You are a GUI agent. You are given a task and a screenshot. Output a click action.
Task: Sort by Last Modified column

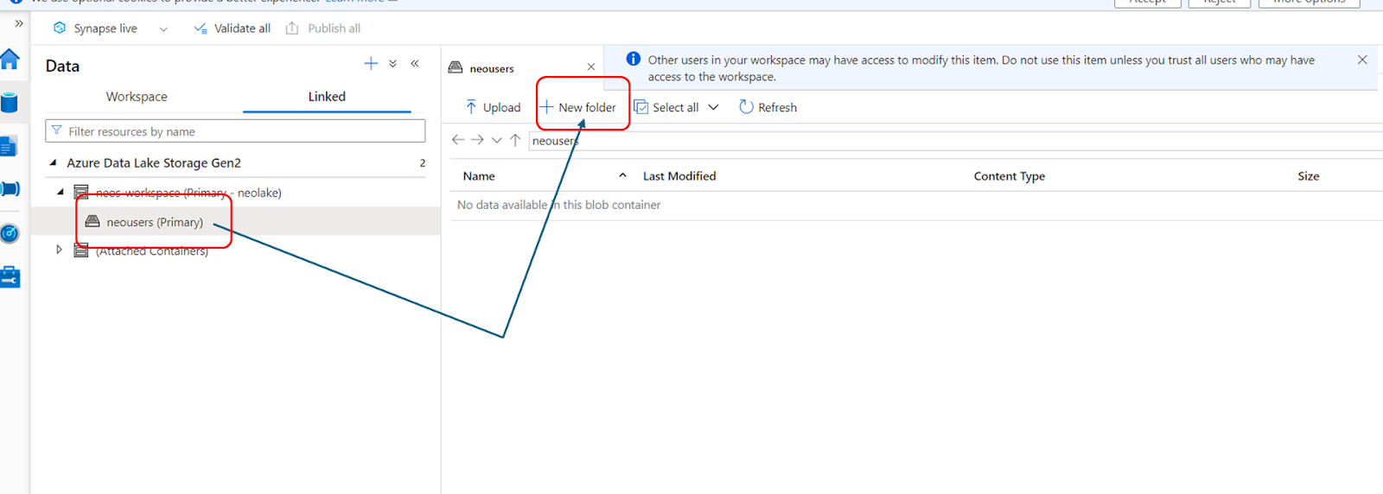(x=679, y=176)
